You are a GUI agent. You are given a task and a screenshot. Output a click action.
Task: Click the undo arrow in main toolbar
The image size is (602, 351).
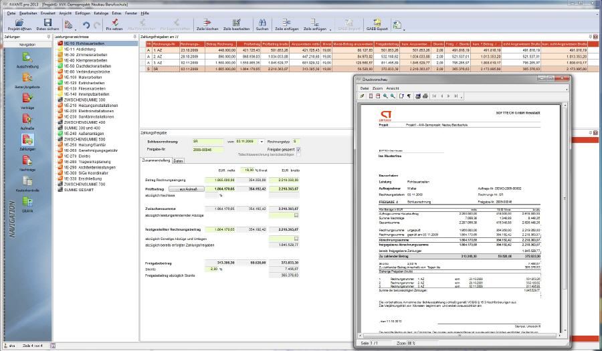click(86, 25)
